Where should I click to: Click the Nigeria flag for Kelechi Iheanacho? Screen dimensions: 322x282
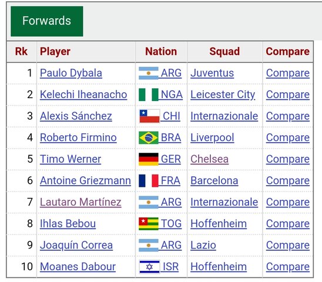pos(149,95)
